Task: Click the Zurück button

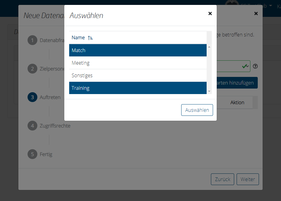Action: click(223, 179)
